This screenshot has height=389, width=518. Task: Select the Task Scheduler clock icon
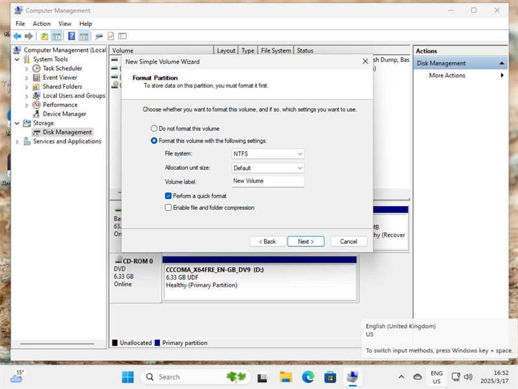pos(36,68)
